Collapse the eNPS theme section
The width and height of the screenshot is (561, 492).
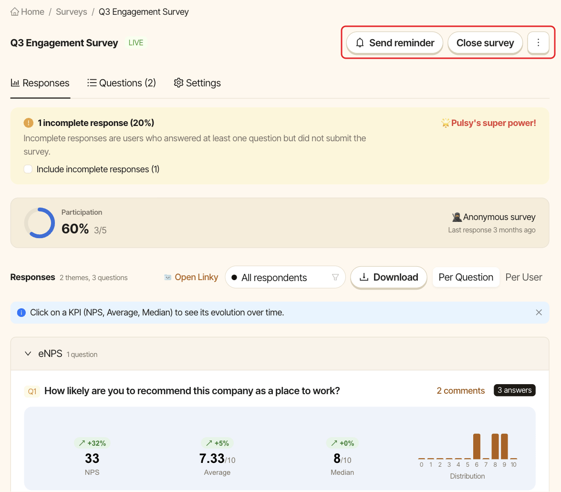pos(28,354)
